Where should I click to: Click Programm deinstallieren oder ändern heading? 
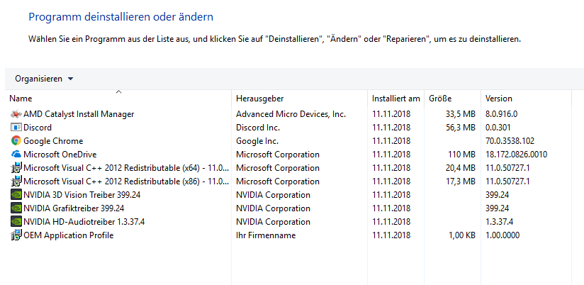point(121,17)
